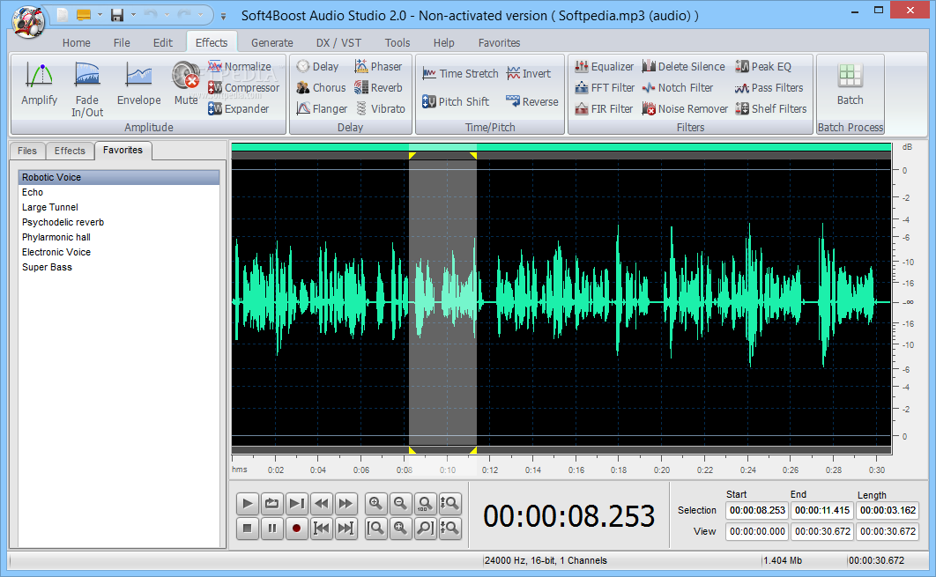
Task: Open the Equalizer filter
Action: 604,66
